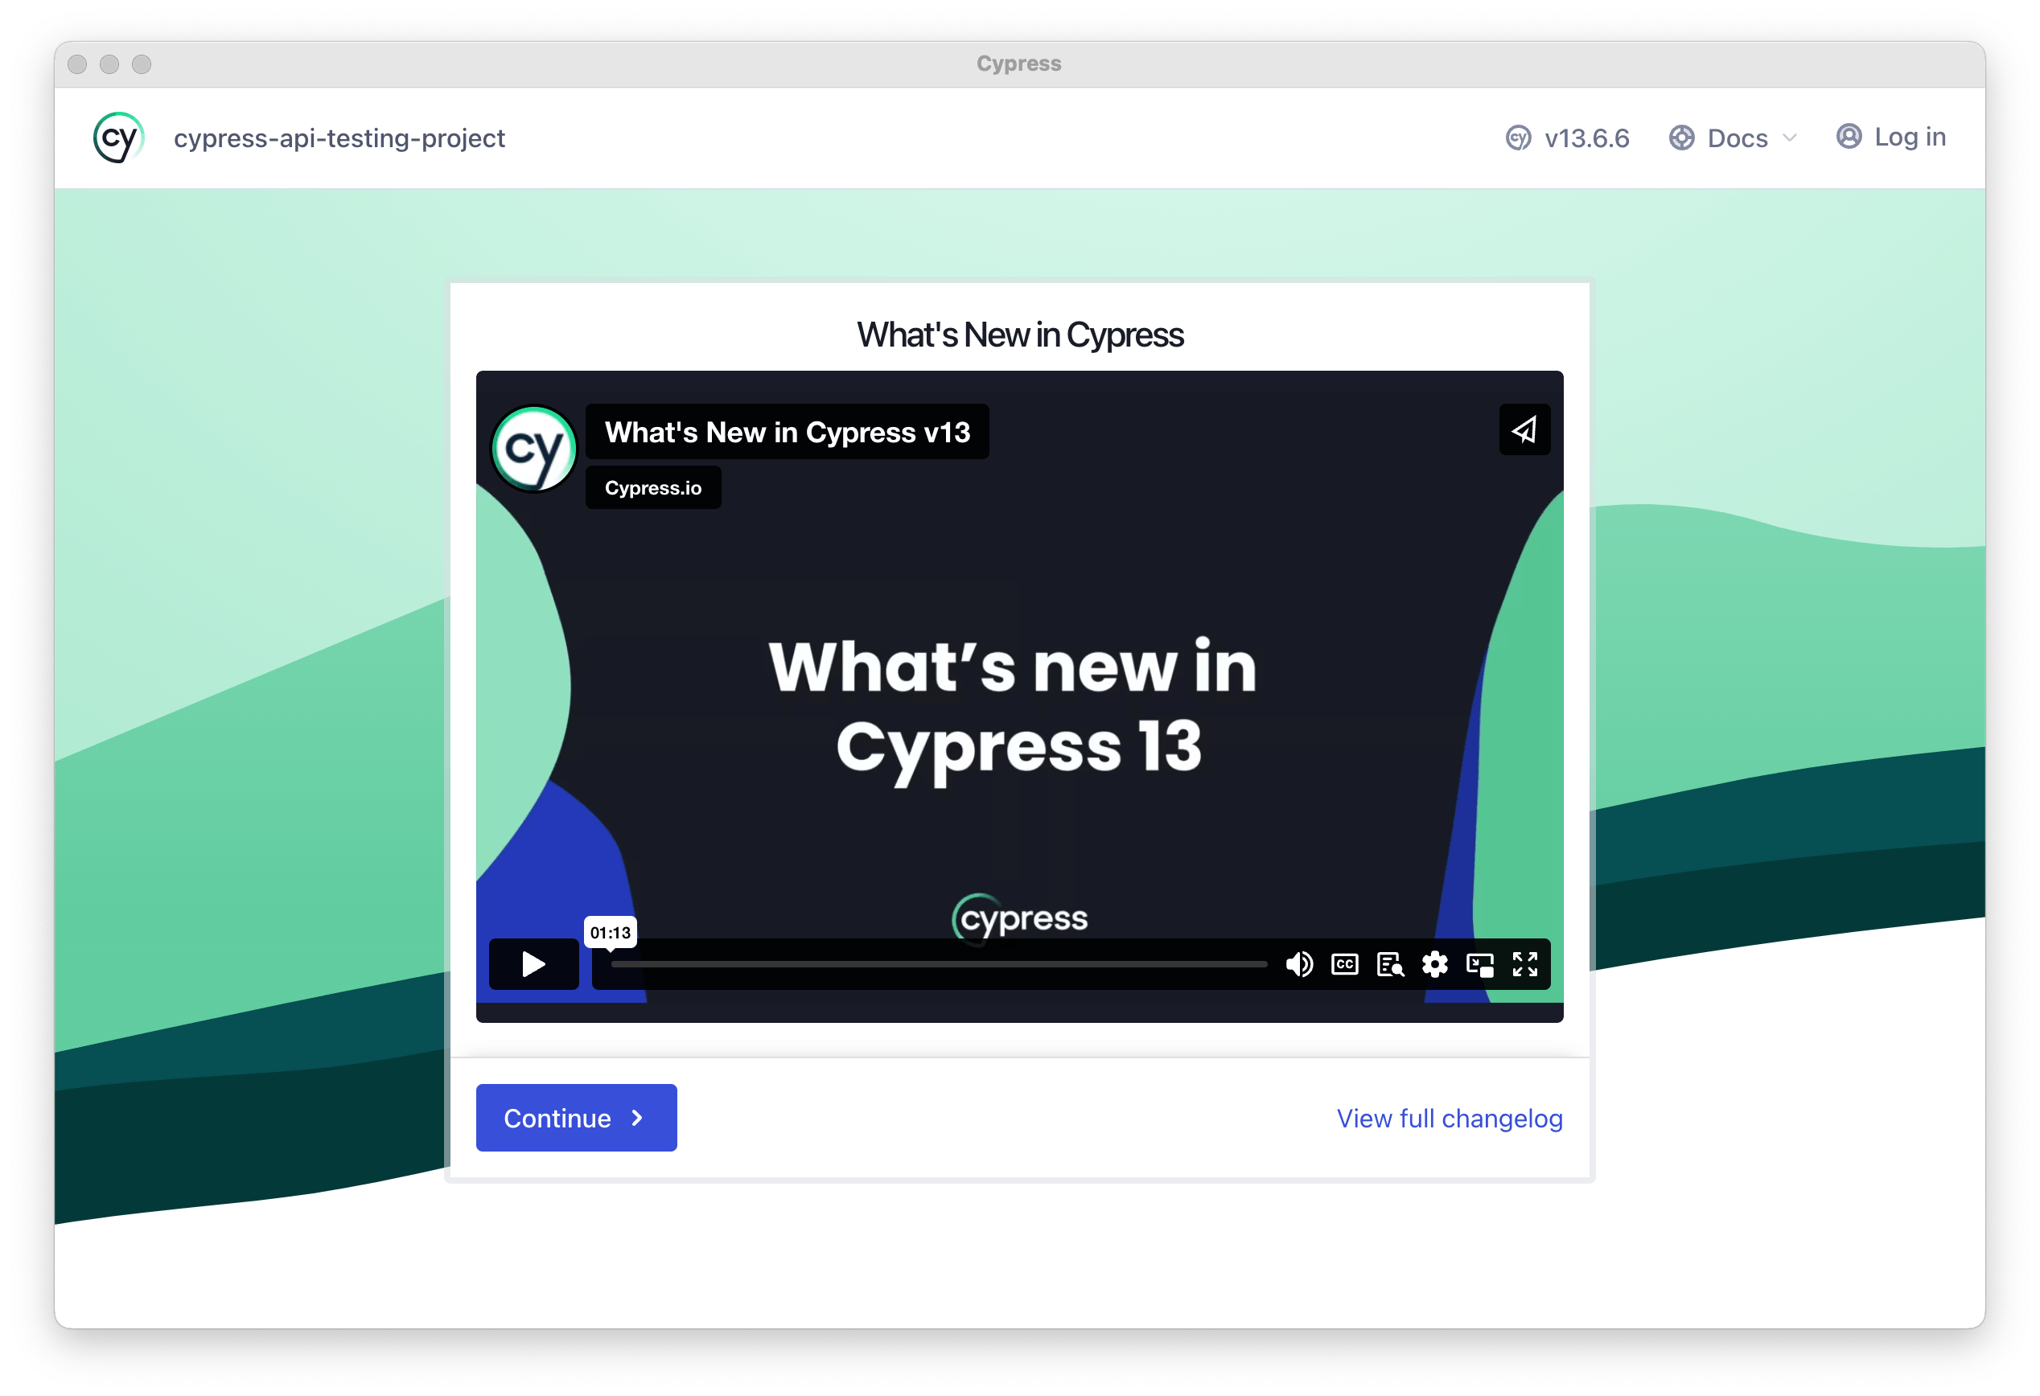Mute the video audio
The image size is (2040, 1396).
click(x=1299, y=964)
